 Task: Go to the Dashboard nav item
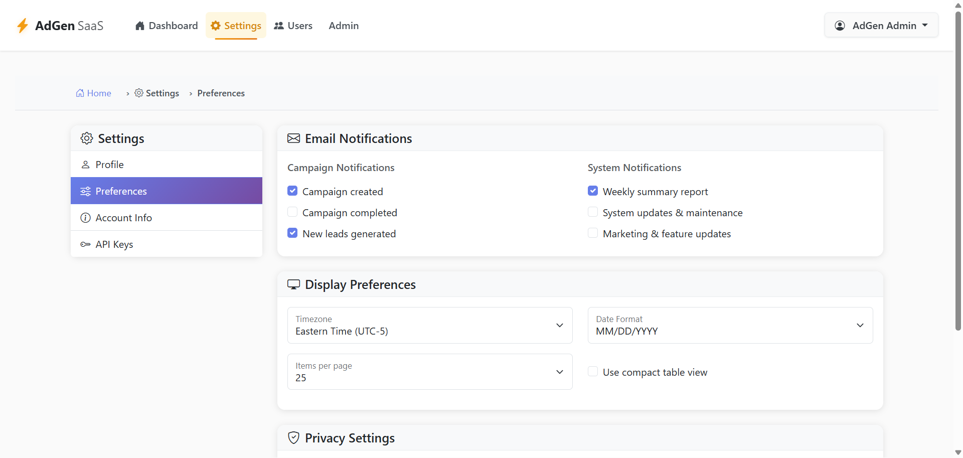point(167,26)
